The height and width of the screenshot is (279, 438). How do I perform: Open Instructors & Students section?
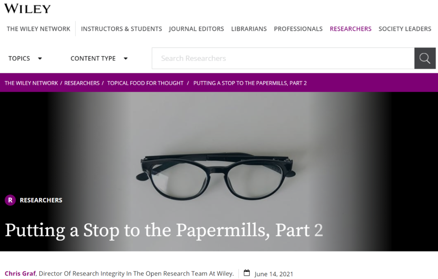pyautogui.click(x=122, y=29)
